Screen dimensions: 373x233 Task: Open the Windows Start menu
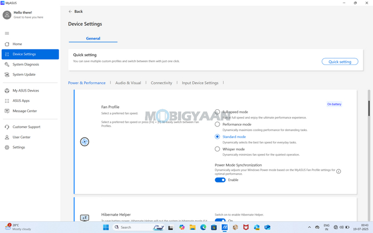(106, 227)
